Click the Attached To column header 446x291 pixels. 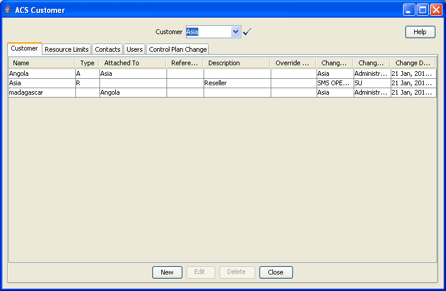pyautogui.click(x=133, y=63)
